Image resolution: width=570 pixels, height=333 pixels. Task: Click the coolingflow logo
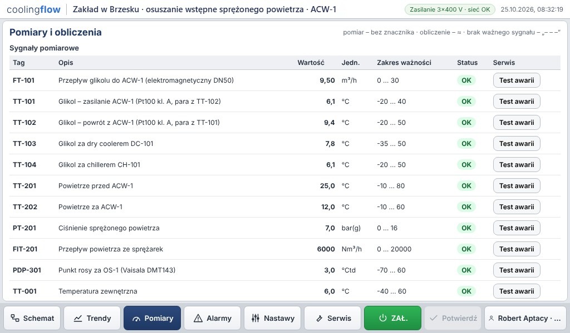[33, 9]
